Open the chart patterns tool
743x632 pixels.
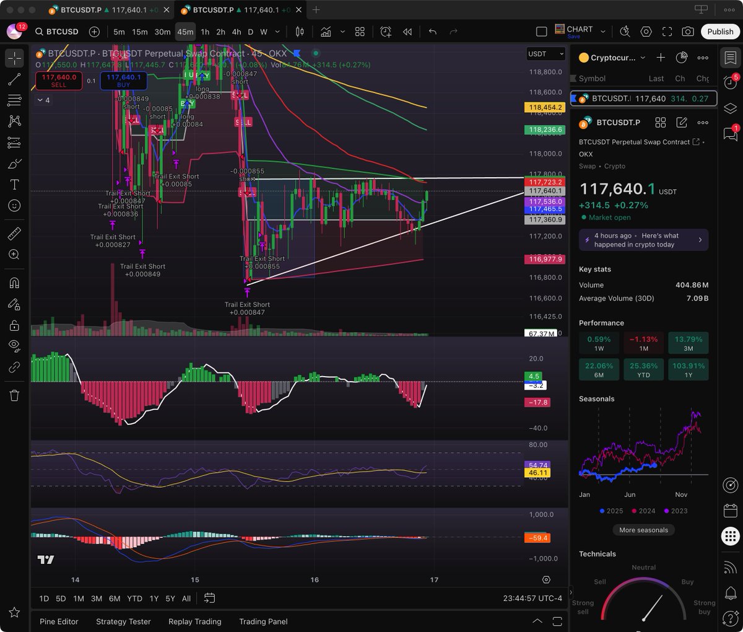point(14,121)
